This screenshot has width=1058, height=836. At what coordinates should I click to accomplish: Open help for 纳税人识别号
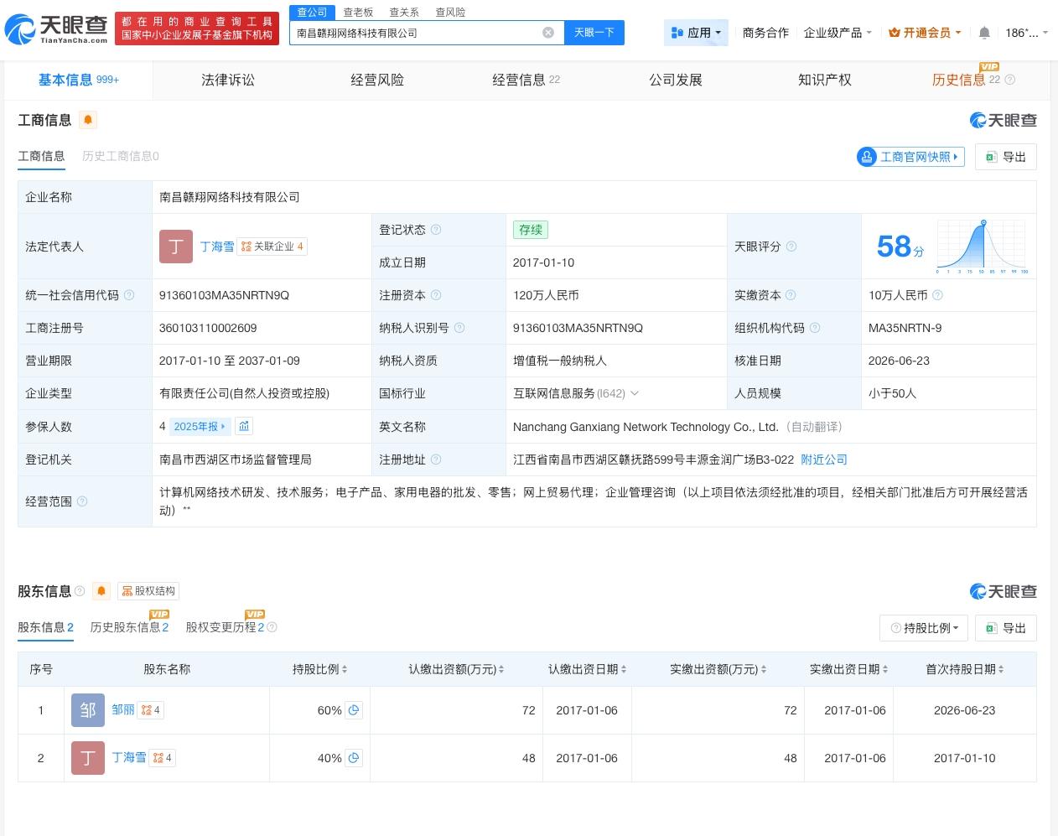459,328
